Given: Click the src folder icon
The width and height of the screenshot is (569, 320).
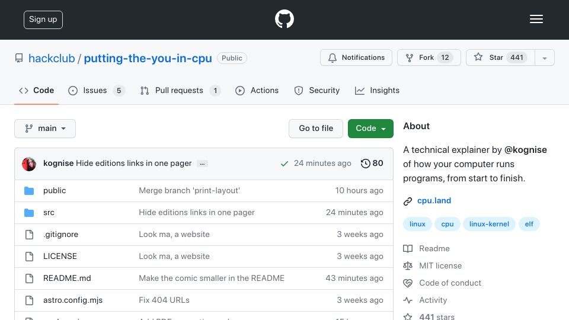Looking at the screenshot, I should pos(29,213).
